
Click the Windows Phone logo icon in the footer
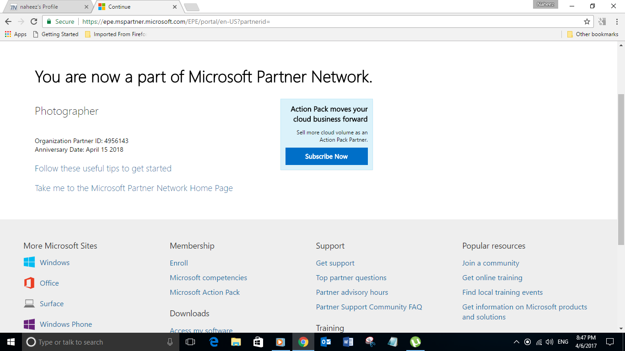point(29,324)
